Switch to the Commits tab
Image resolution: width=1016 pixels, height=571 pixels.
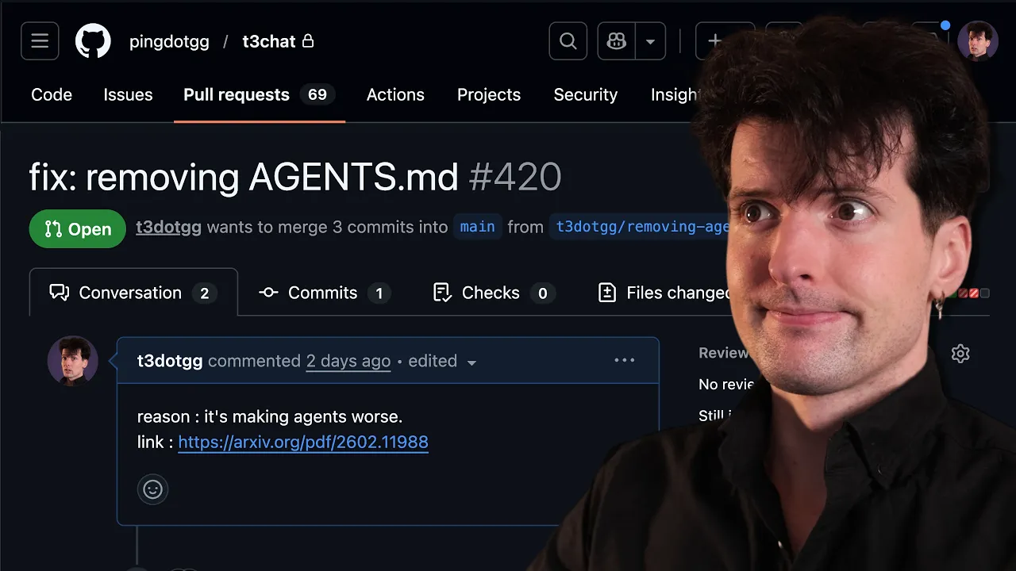(x=324, y=293)
